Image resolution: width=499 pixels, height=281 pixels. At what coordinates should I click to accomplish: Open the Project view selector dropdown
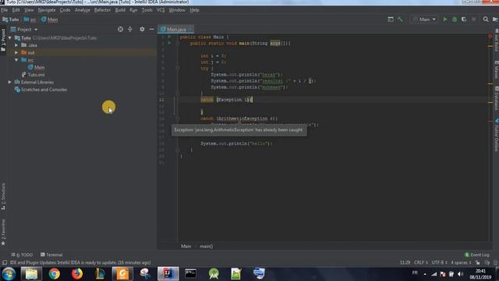click(x=24, y=30)
